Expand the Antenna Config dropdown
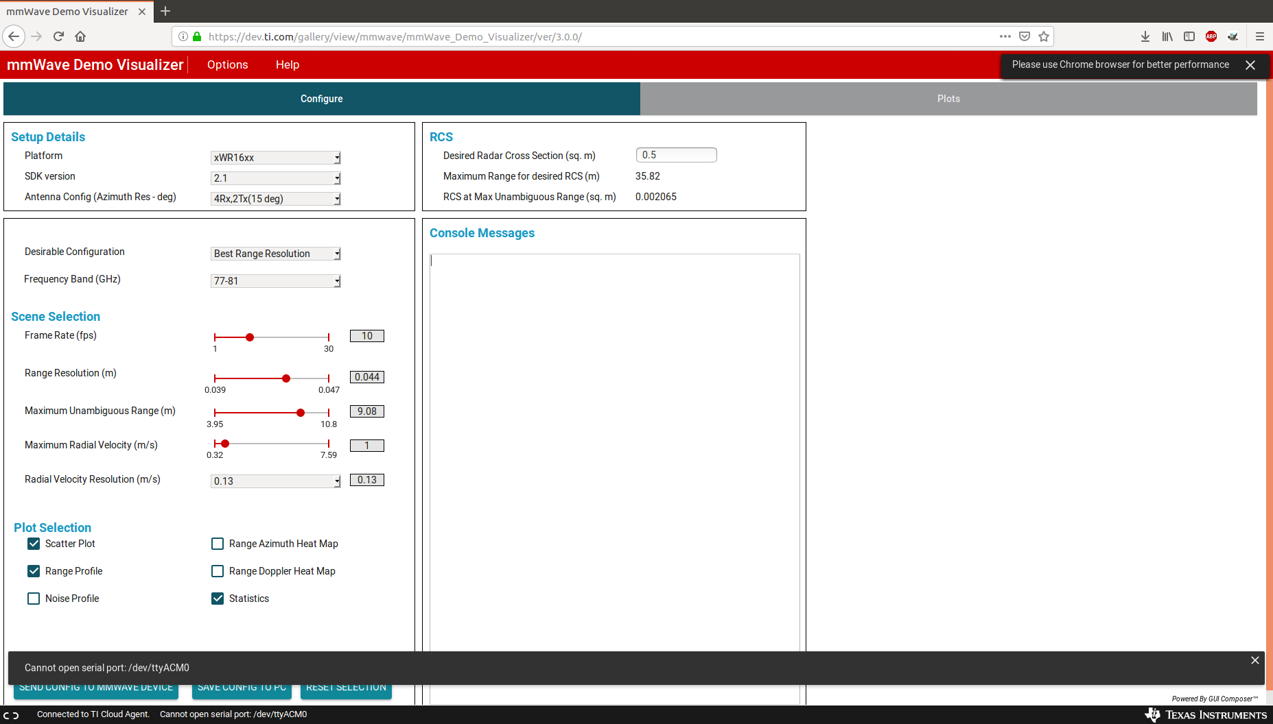 click(x=275, y=199)
